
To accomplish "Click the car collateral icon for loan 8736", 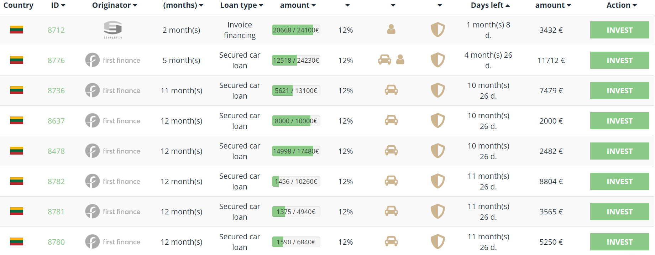I will point(391,90).
